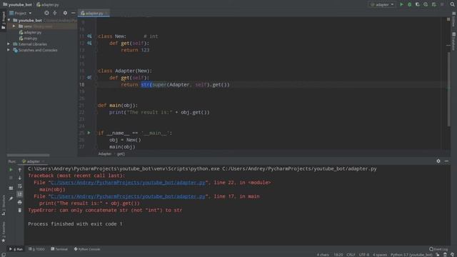
Task: Open Project panel settings gear
Action: click(65, 13)
